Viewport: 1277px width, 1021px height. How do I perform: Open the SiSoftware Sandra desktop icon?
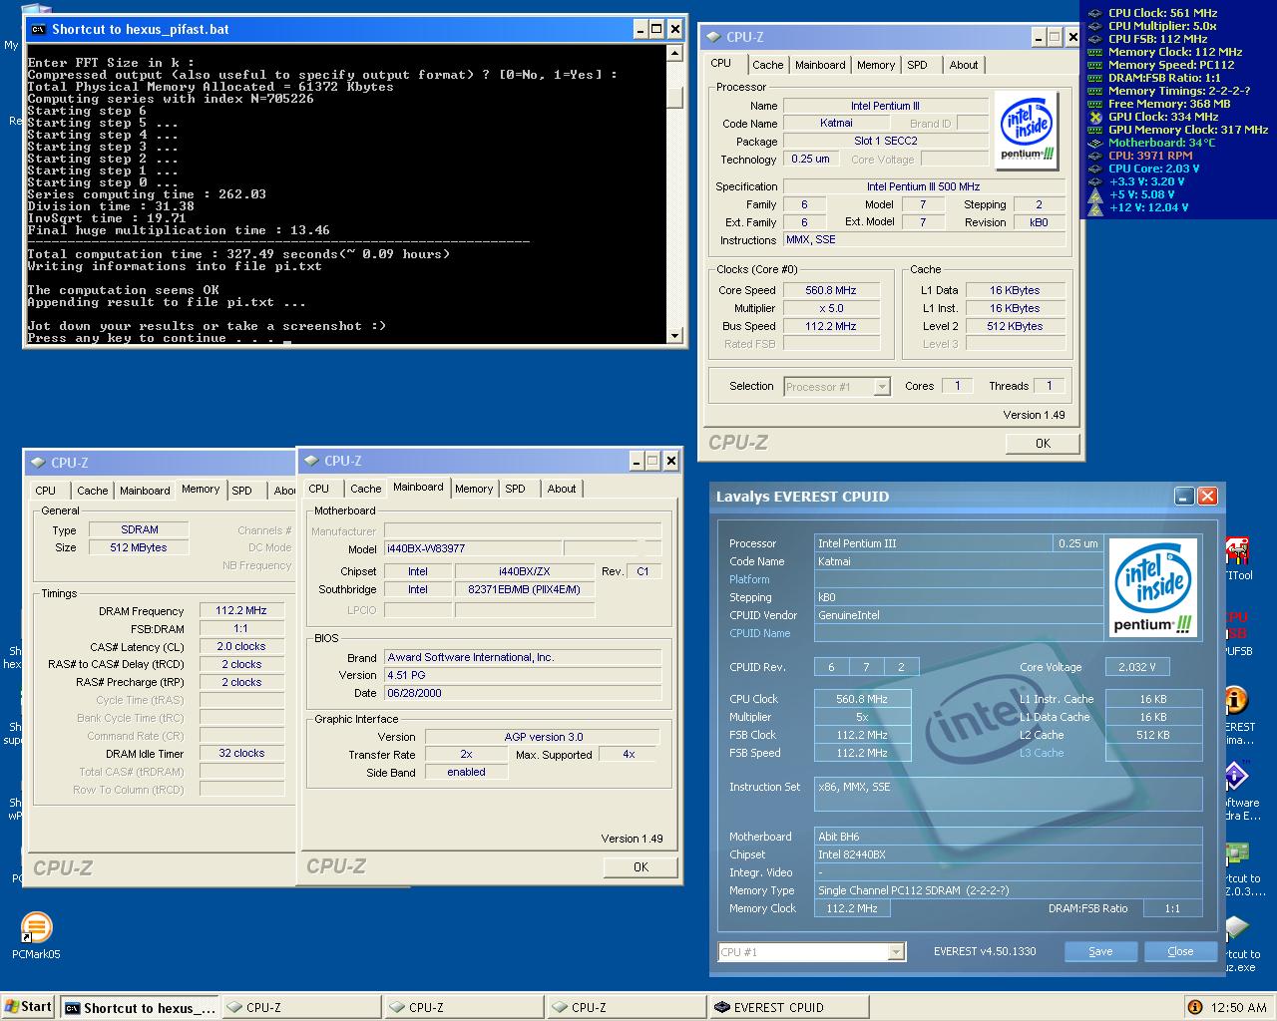click(1236, 776)
